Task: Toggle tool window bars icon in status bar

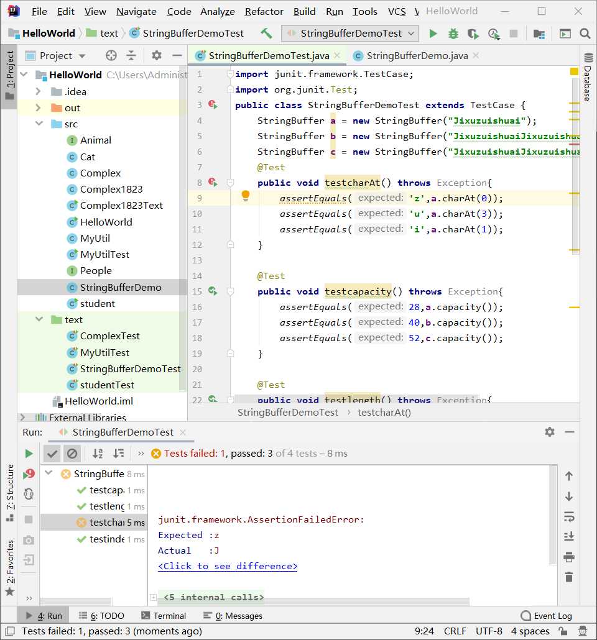Action: pos(10,631)
